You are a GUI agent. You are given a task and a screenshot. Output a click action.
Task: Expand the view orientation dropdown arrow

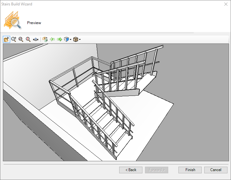coord(70,40)
